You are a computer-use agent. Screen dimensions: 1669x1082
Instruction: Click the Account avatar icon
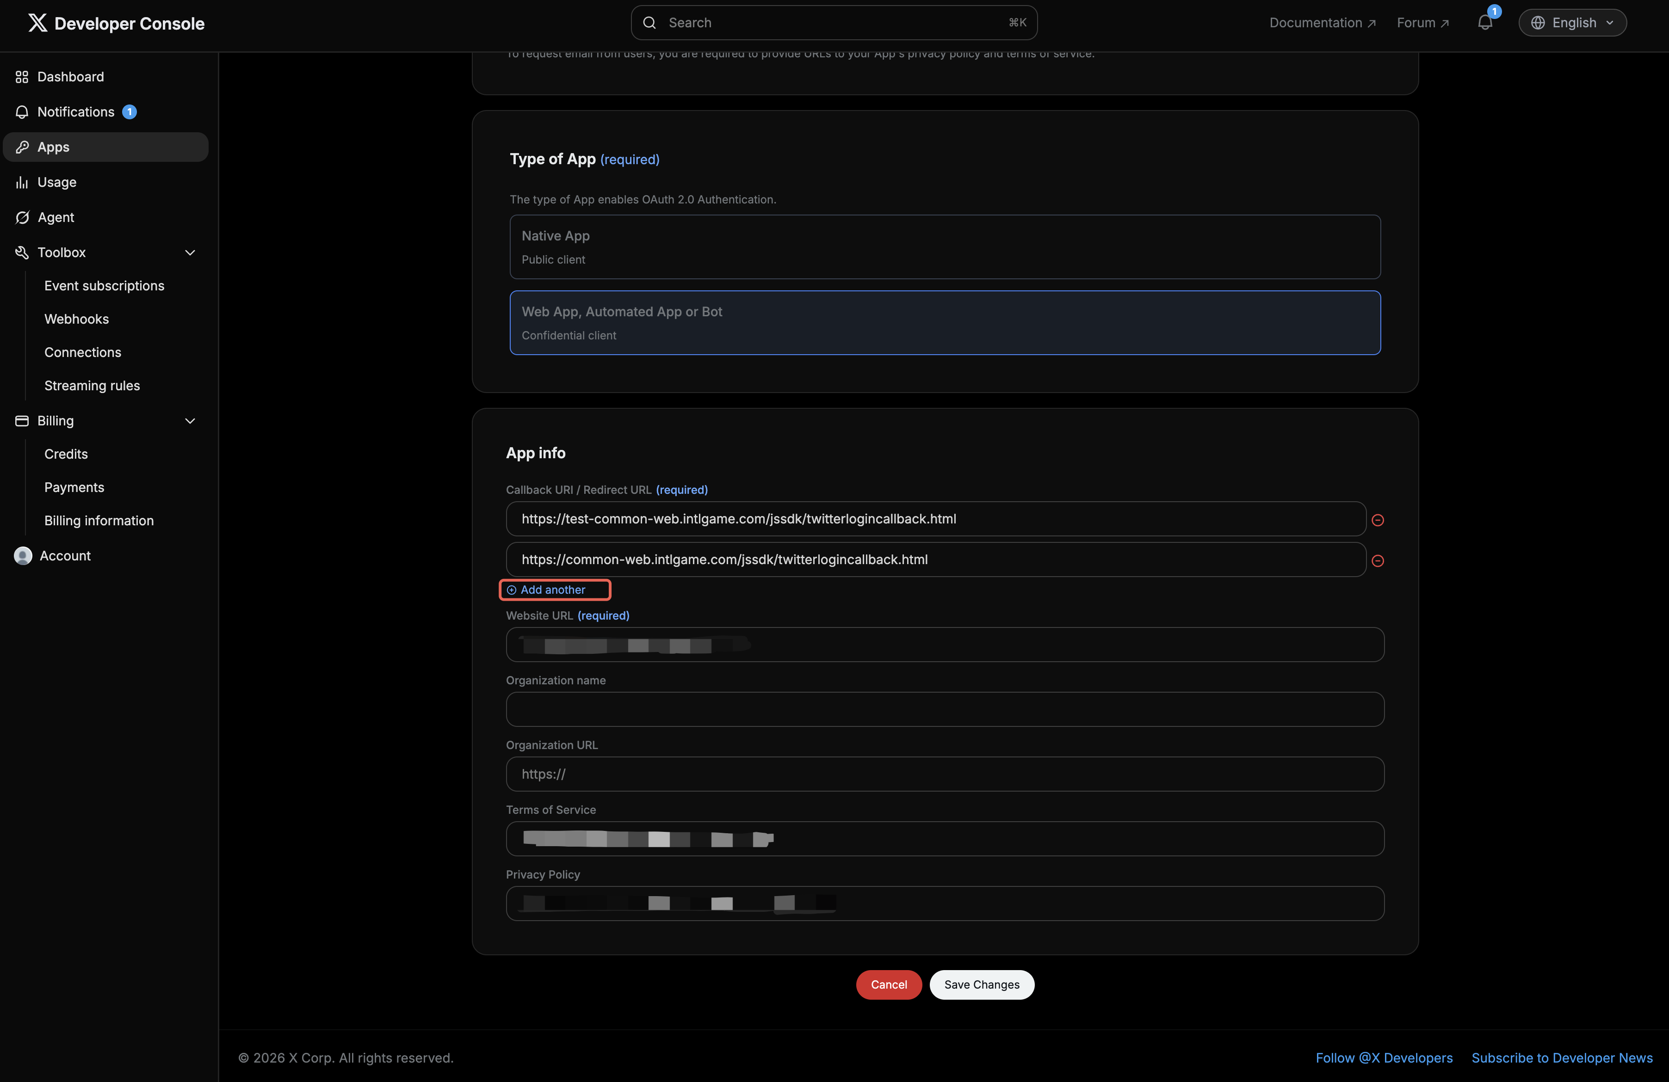click(x=23, y=556)
